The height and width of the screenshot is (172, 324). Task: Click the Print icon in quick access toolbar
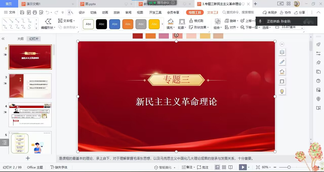tap(35, 12)
